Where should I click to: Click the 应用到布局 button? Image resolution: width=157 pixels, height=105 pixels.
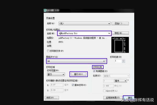click(113, 98)
